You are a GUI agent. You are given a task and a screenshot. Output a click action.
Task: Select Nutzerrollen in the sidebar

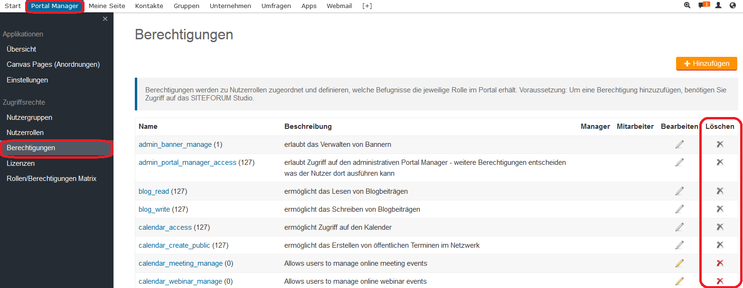tap(25, 133)
